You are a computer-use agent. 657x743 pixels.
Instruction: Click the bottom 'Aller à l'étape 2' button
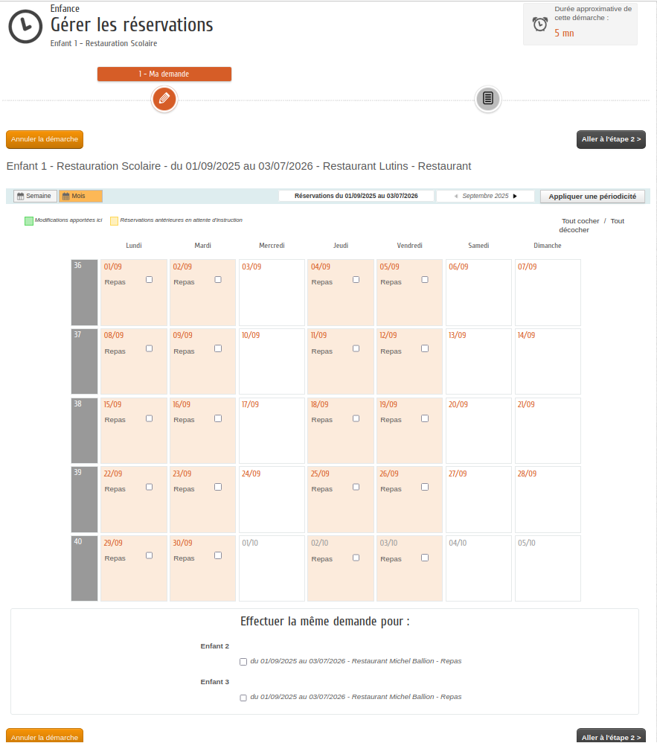[611, 736]
